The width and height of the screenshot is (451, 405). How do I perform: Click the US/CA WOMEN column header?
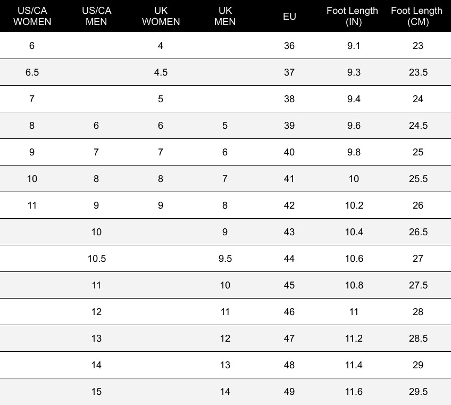tap(32, 16)
